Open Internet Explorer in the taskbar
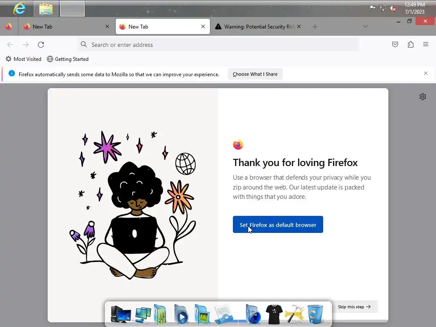This screenshot has height=327, width=436. (x=19, y=9)
